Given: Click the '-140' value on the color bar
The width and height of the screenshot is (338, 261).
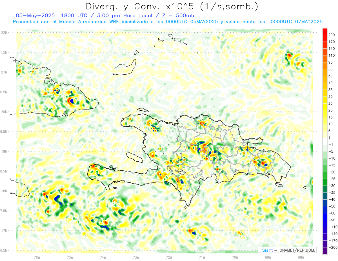Looking at the screenshot, I should click(x=333, y=234).
